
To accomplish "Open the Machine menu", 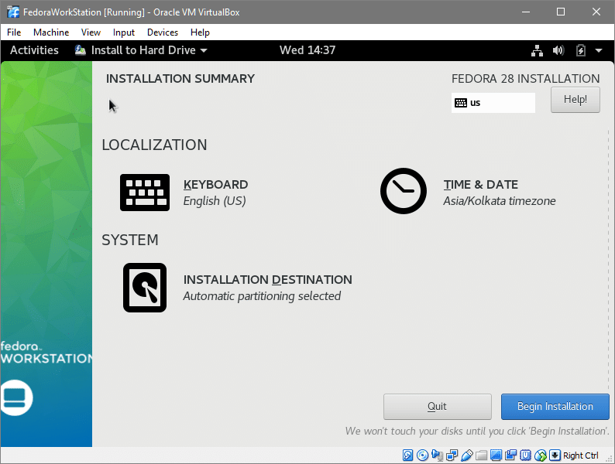I will click(x=51, y=32).
